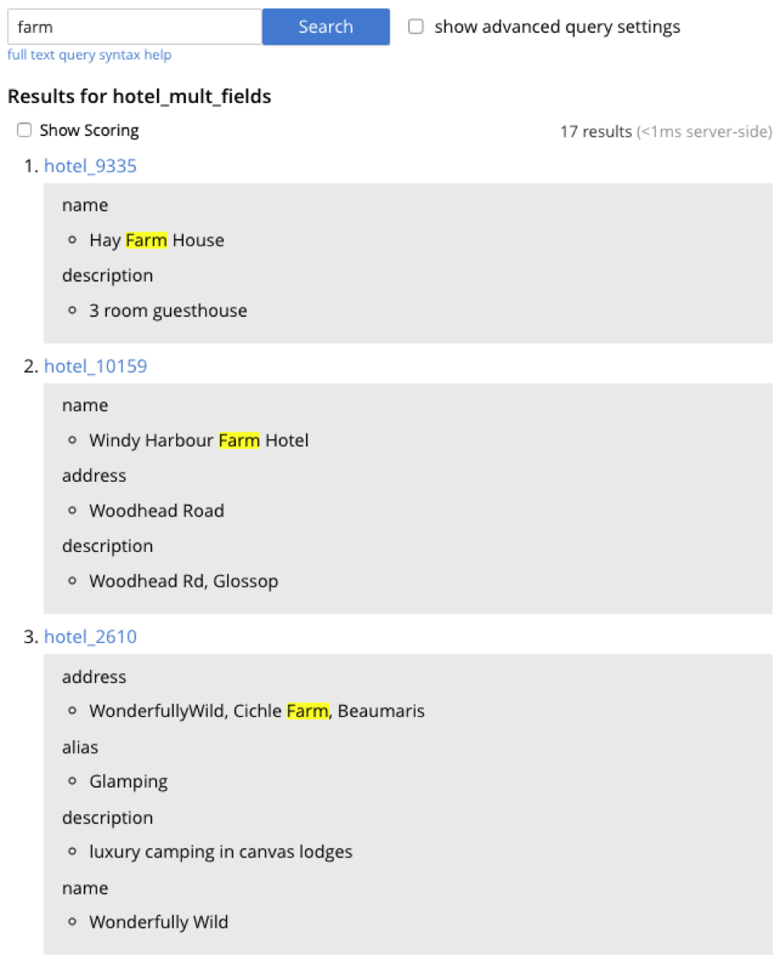
Task: Enable show advanced query settings checkbox
Action: coord(416,27)
